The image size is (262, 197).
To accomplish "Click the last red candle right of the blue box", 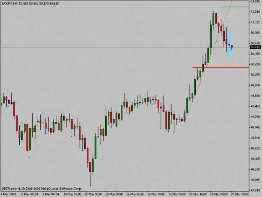I will click(x=231, y=46).
